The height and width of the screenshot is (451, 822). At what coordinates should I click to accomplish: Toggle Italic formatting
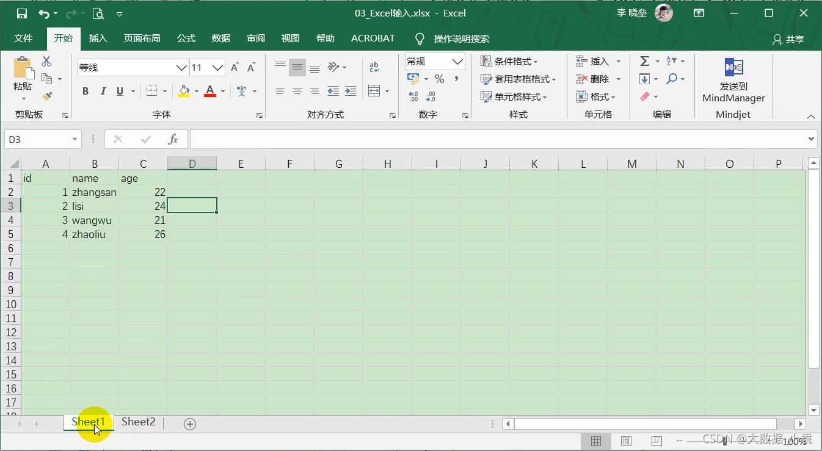tap(103, 91)
